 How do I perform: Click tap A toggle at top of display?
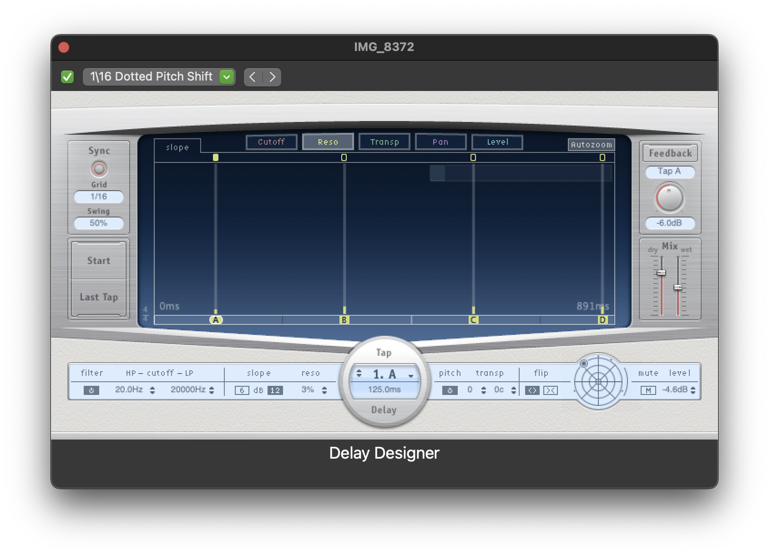216,157
